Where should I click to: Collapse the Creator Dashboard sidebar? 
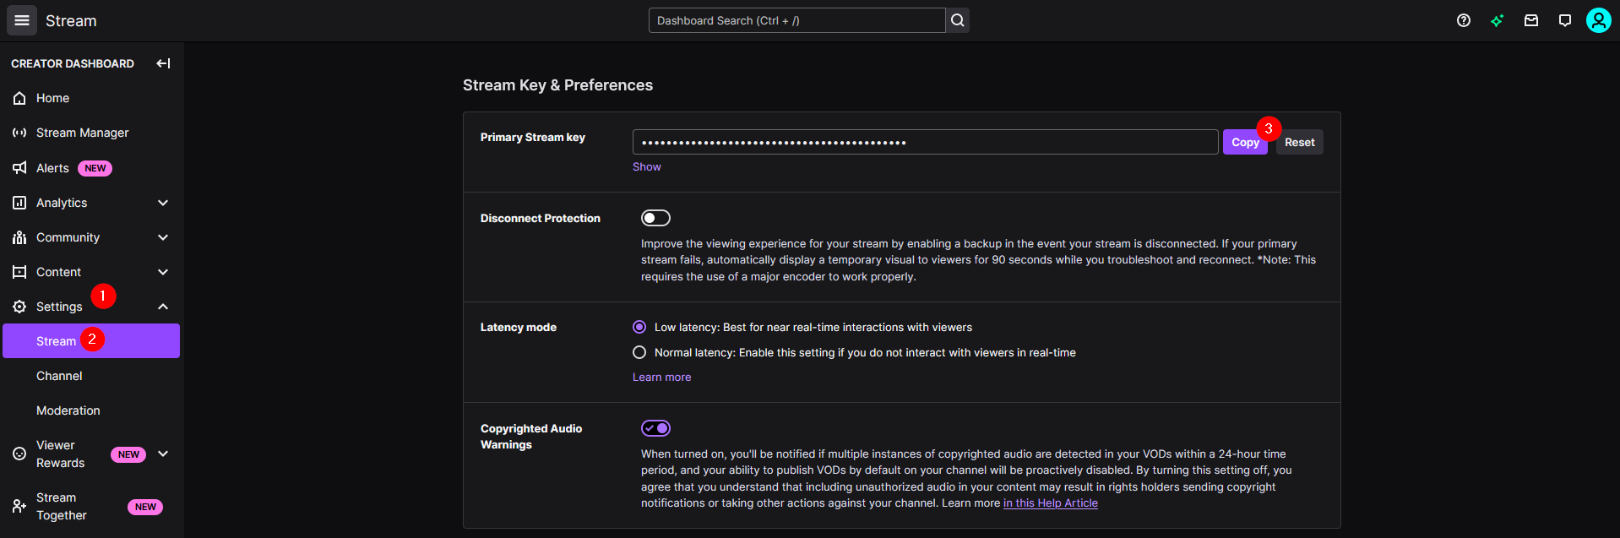coord(163,63)
